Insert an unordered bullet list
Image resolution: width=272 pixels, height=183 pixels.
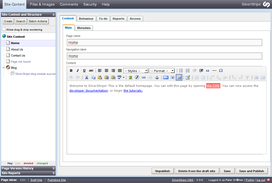click(x=181, y=71)
